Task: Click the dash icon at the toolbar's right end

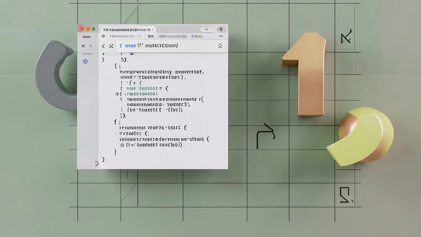Action: (x=221, y=36)
